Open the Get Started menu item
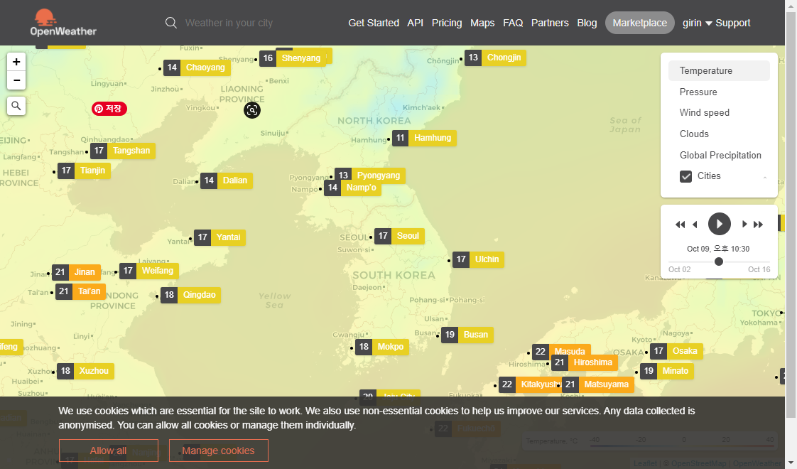This screenshot has height=469, width=797. point(374,23)
